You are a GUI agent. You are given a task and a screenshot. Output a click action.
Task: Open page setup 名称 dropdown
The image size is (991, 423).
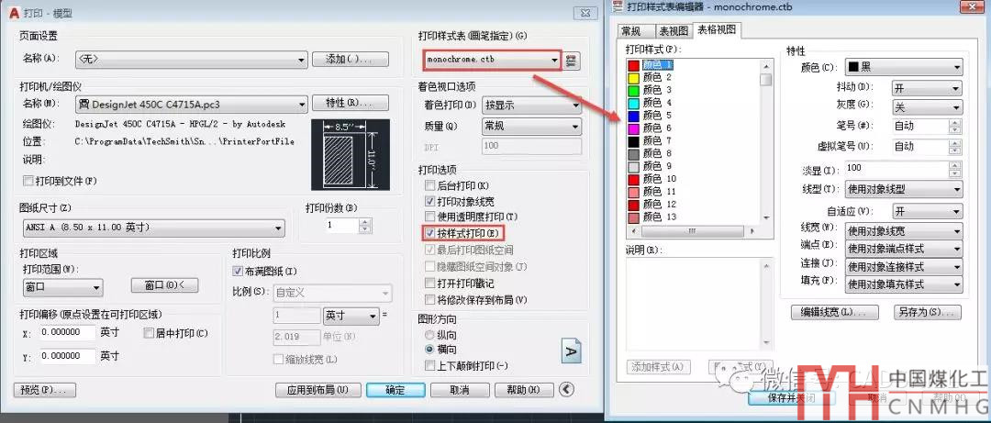pos(191,60)
